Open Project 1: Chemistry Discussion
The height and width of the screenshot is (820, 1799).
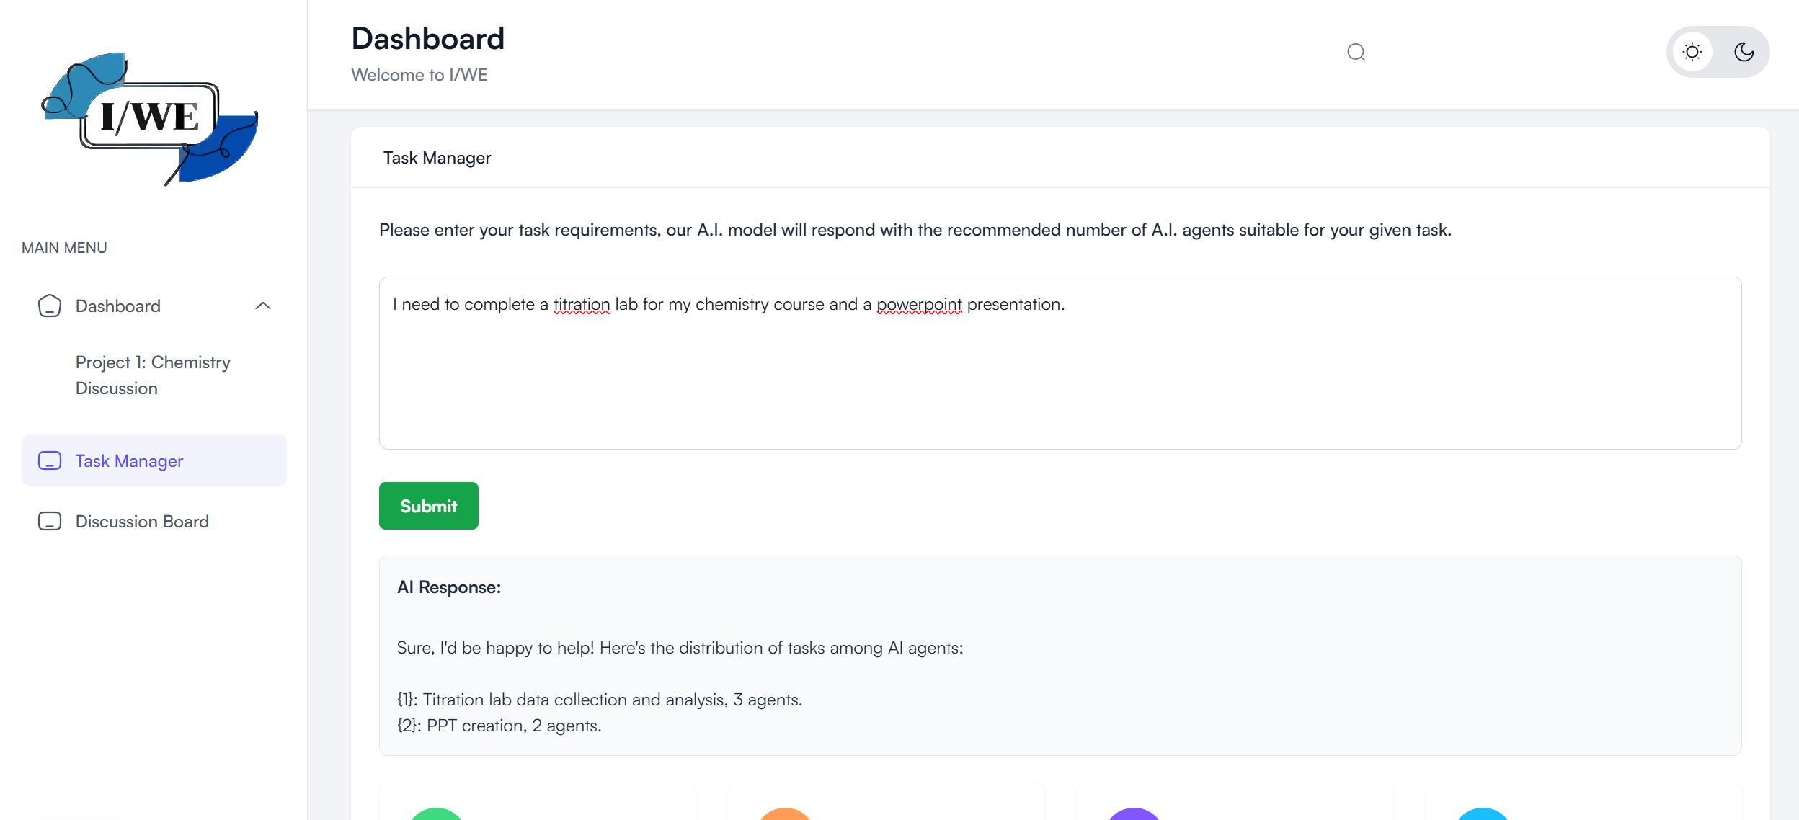pos(153,375)
